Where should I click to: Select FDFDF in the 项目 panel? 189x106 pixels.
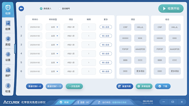125,49
